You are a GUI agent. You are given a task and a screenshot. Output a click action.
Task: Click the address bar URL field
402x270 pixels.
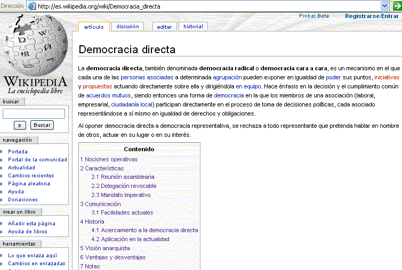click(x=204, y=6)
